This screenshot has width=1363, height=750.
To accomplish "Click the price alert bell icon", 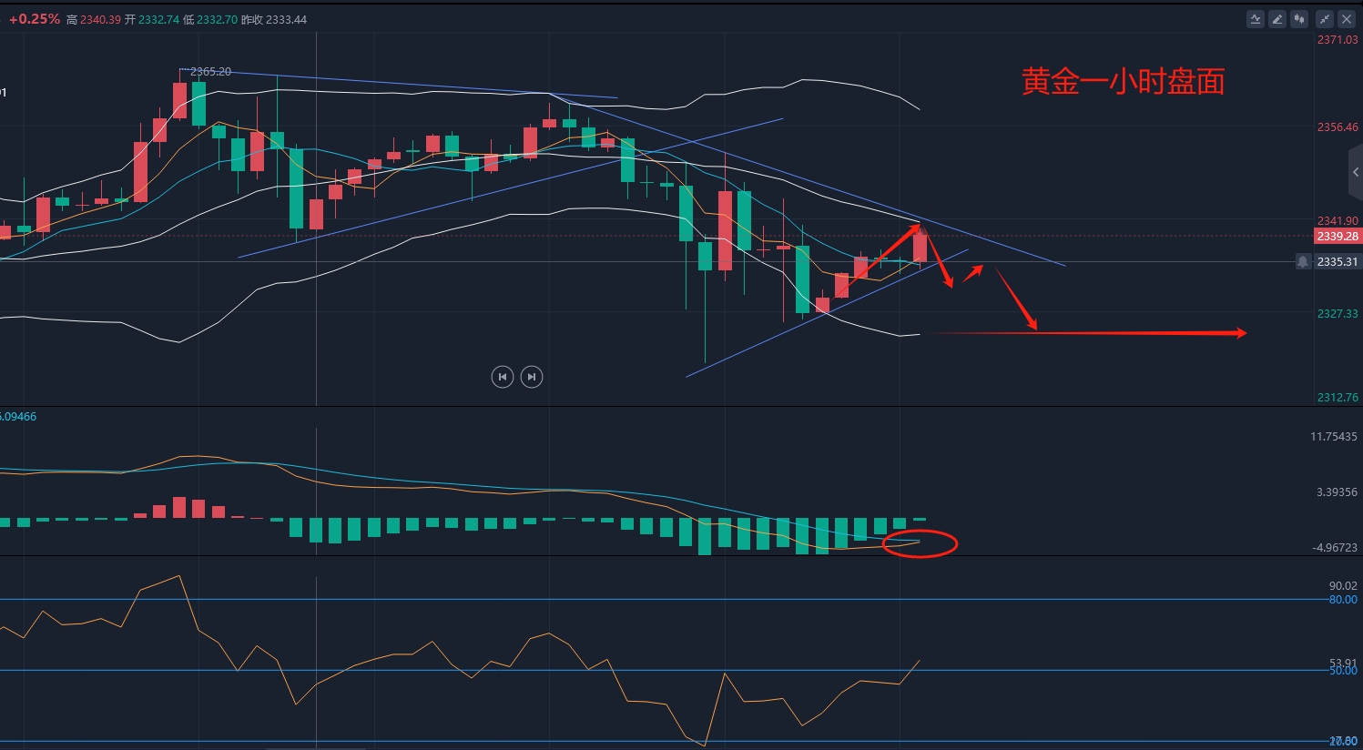I will coord(1303,262).
